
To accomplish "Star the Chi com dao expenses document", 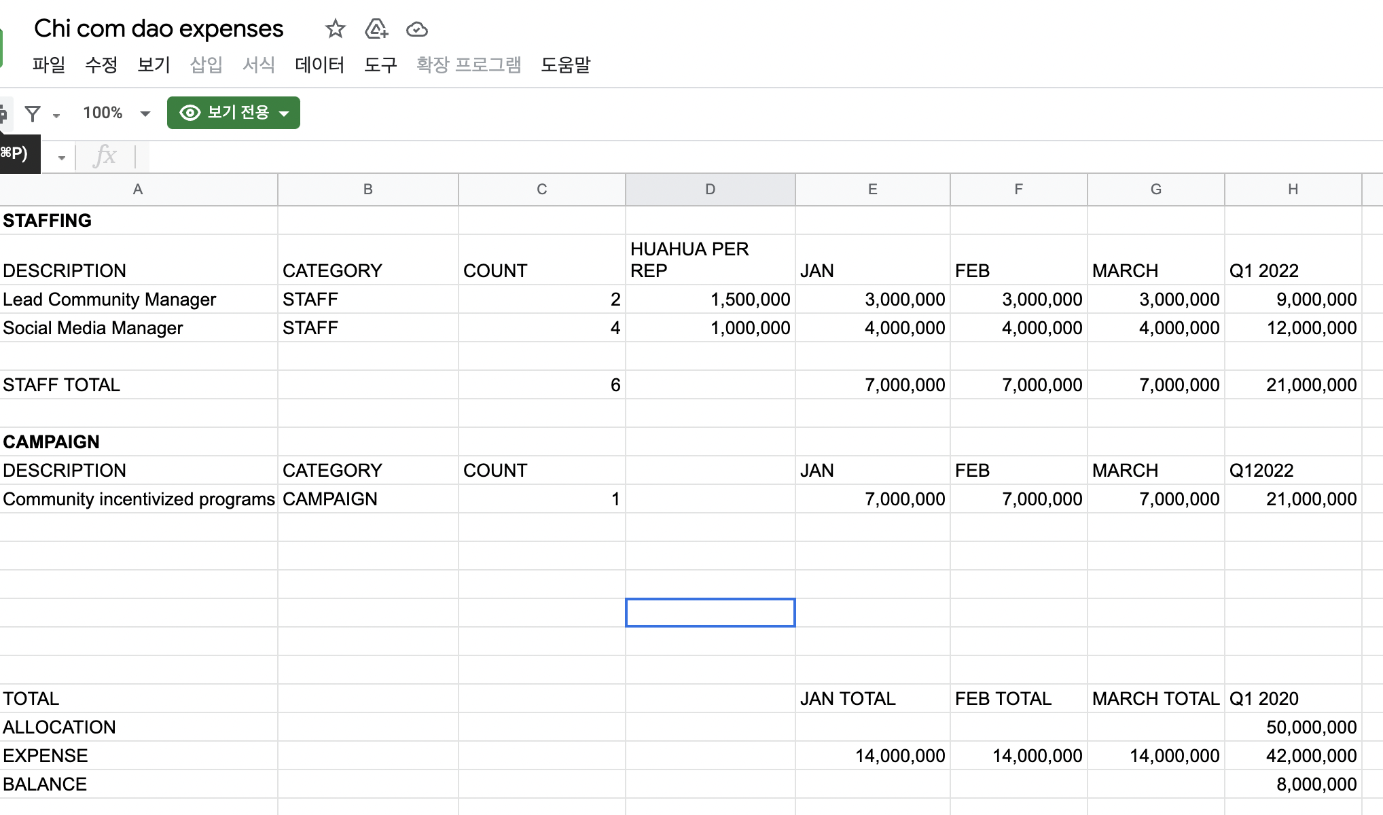I will point(335,29).
